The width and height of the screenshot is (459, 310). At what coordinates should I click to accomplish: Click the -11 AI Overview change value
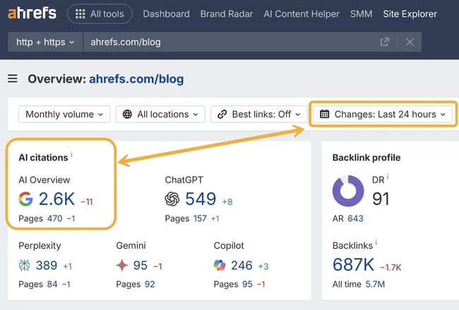pos(87,201)
